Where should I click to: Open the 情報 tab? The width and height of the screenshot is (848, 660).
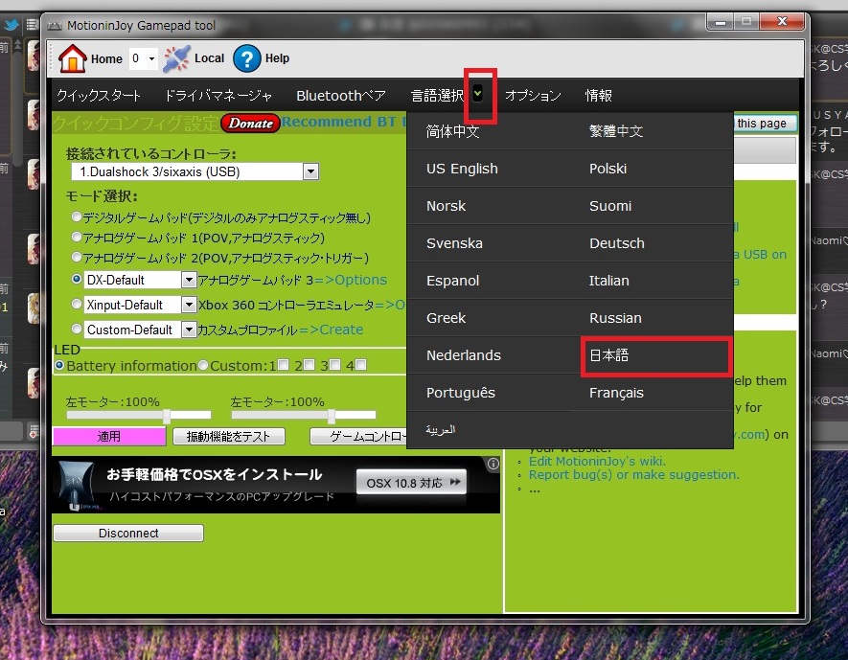point(598,96)
